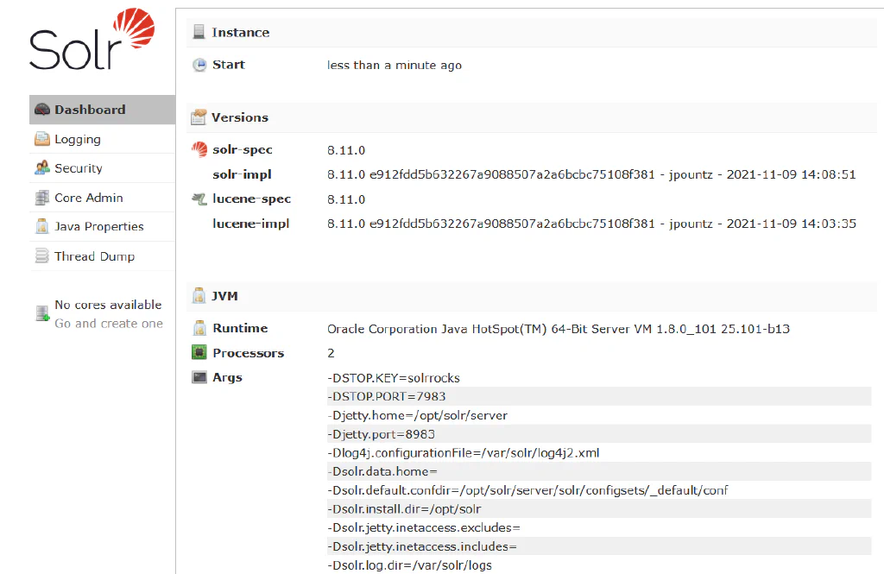Click the add-core server icon
Viewport: 884px width, 574px height.
[x=43, y=313]
